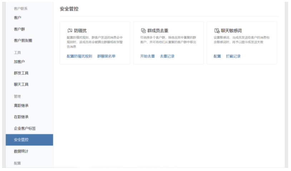
Task: Click 工具 section label in sidebar
Action: (17, 52)
